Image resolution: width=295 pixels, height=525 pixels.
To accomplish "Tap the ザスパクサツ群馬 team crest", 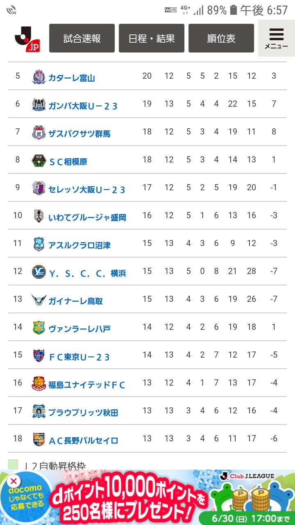I will [x=39, y=133].
